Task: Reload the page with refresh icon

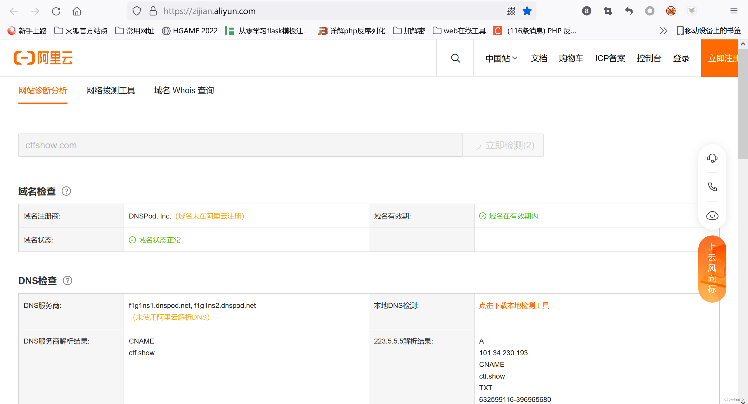Action: tap(56, 11)
